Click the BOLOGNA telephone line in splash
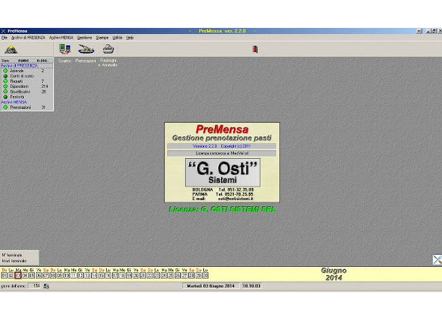Image resolution: width=442 pixels, height=320 pixels. 222,190
